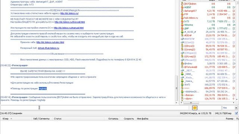
Task: Open the reserve hub dchub://hub.teleos.ru link
Action: click(49, 48)
